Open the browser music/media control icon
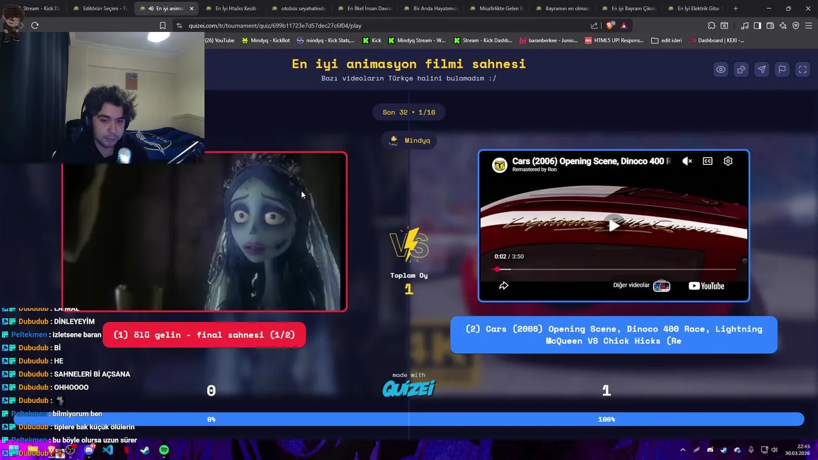 [x=745, y=26]
